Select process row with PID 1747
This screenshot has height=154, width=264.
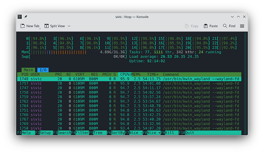pos(129,88)
